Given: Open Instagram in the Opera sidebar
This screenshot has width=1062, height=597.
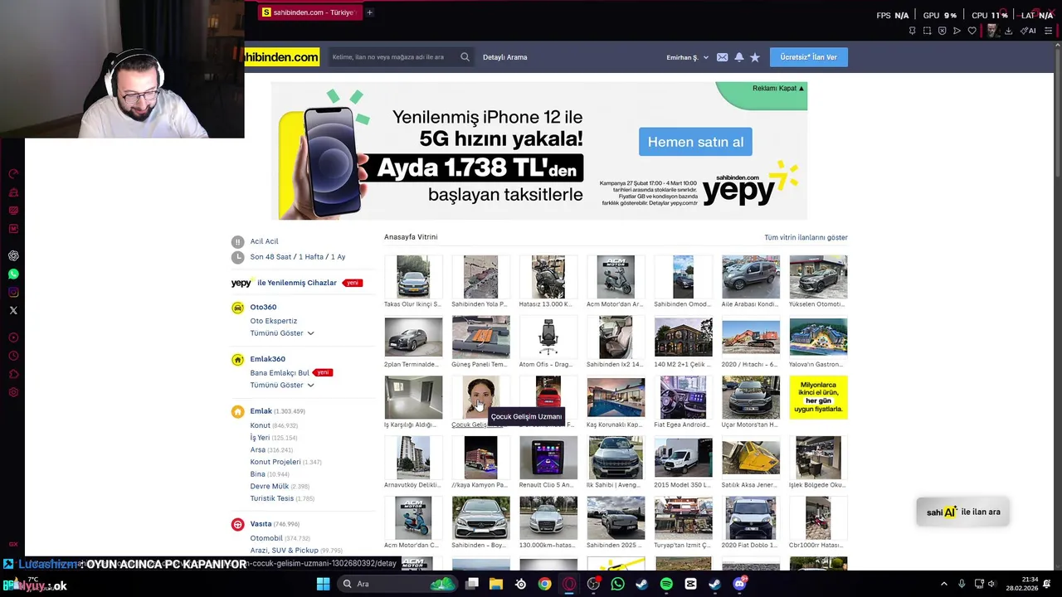Looking at the screenshot, I should tap(13, 292).
